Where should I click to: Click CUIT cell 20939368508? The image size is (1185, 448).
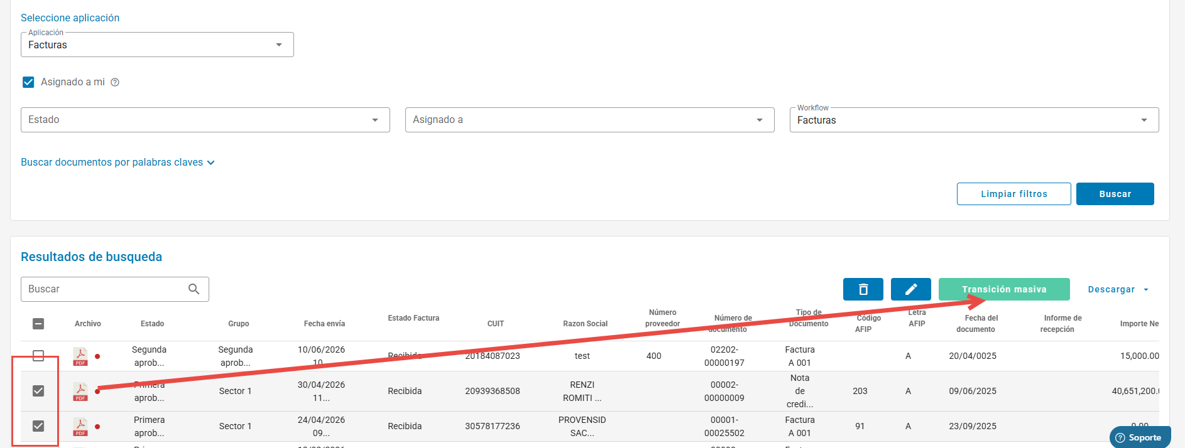(x=493, y=391)
